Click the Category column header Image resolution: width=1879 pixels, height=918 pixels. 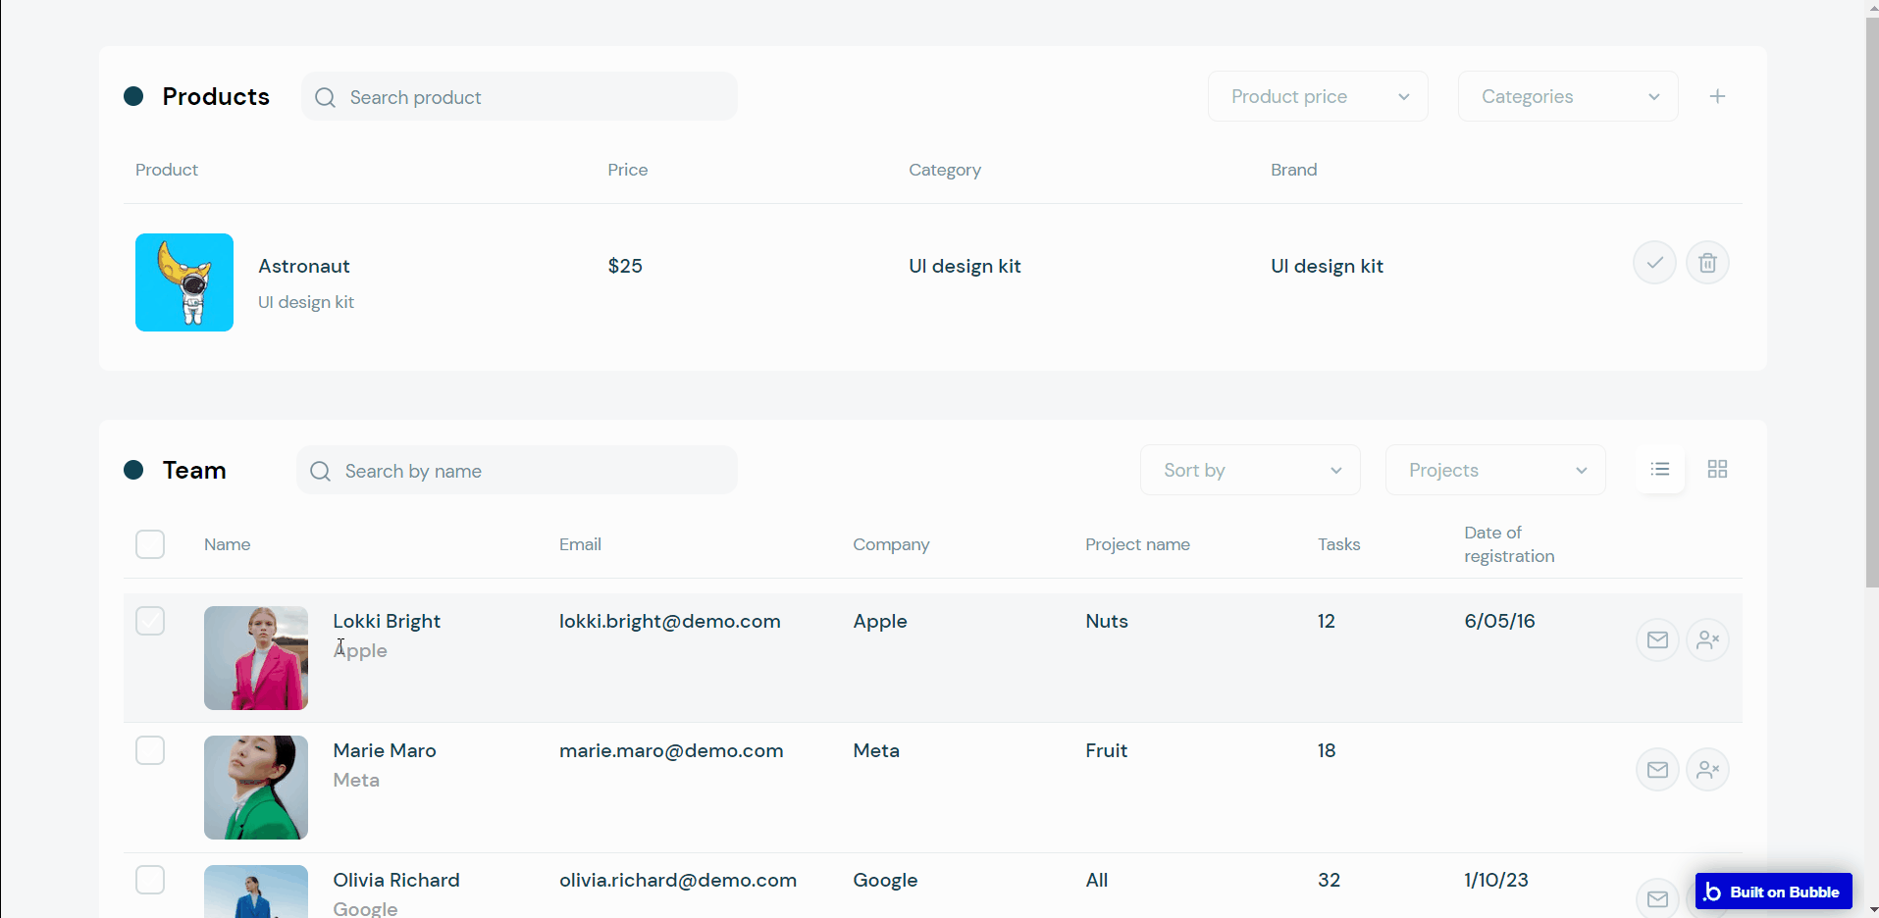(x=945, y=170)
